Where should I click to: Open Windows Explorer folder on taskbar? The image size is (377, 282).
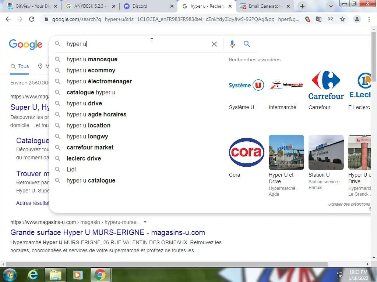tap(56, 275)
